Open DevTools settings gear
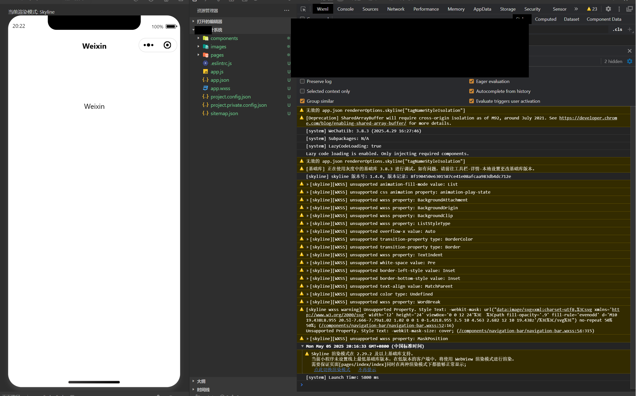This screenshot has width=636, height=396. tap(608, 9)
